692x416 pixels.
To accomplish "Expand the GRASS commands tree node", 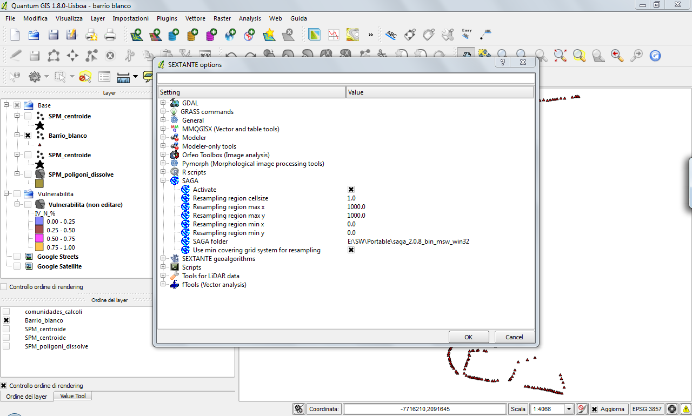I will [x=163, y=112].
